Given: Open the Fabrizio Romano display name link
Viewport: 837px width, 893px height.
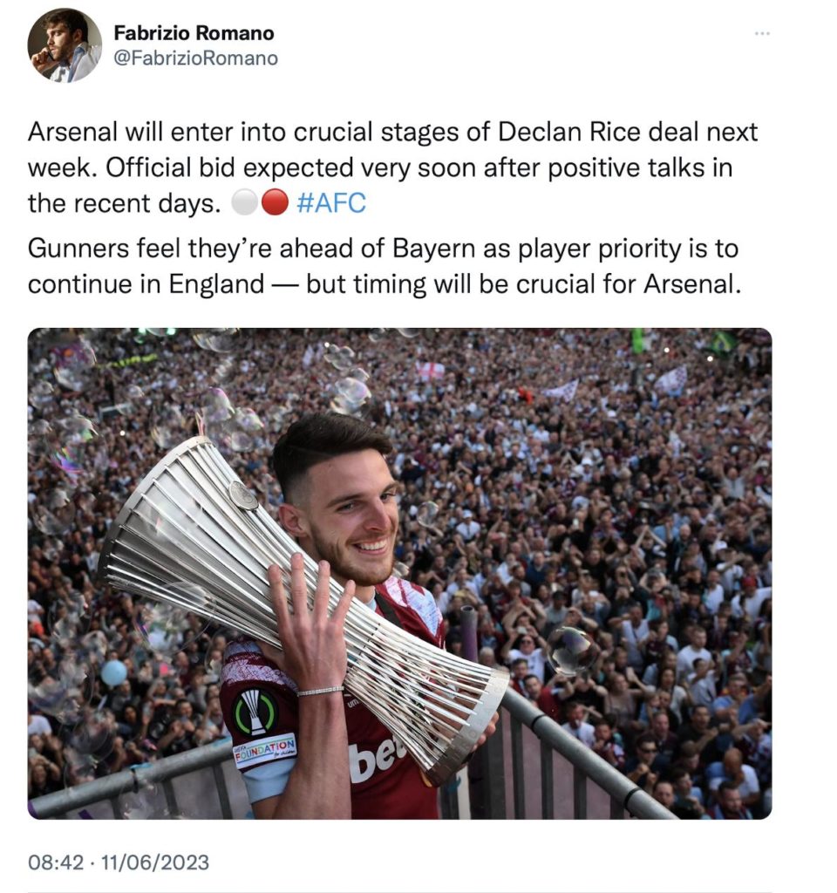Looking at the screenshot, I should (x=194, y=33).
